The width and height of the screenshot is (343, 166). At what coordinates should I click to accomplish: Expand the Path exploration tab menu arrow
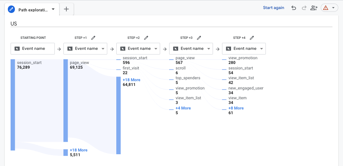(53, 9)
